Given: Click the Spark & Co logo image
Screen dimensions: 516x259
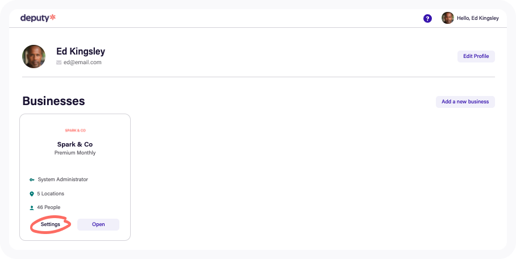Looking at the screenshot, I should pyautogui.click(x=75, y=131).
